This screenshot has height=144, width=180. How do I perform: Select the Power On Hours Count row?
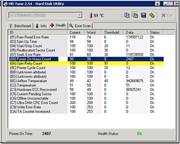tap(87, 59)
